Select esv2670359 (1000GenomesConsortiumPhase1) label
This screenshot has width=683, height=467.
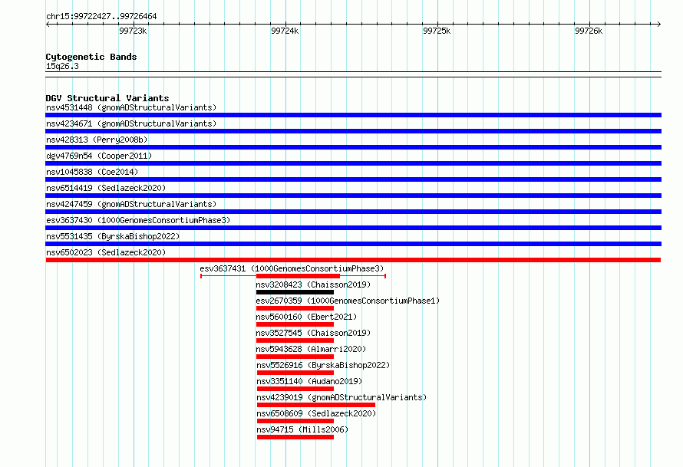point(348,301)
